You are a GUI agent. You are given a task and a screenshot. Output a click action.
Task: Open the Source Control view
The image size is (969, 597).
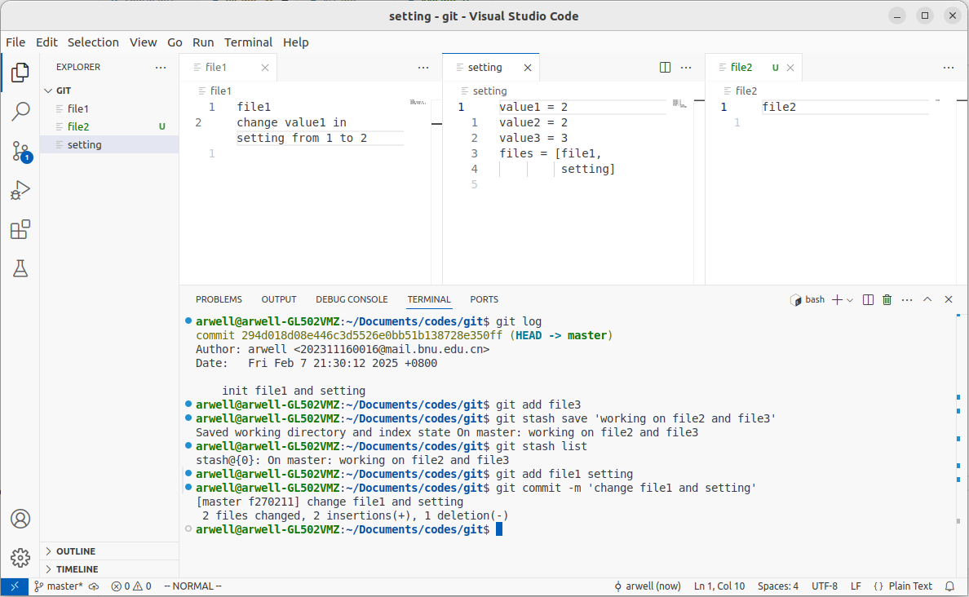click(x=20, y=151)
